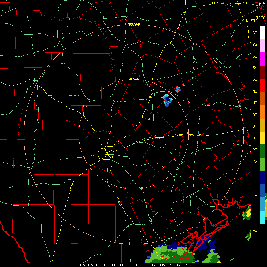This screenshot has height=267, width=267.
Task: Select the dark orange legend swatch
Action: [x=262, y=99]
